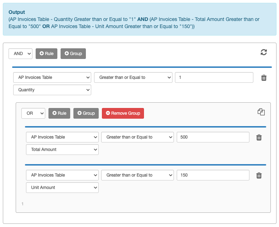Delete the Total Amount rule via trash icon
This screenshot has width=279, height=227.
click(x=259, y=137)
